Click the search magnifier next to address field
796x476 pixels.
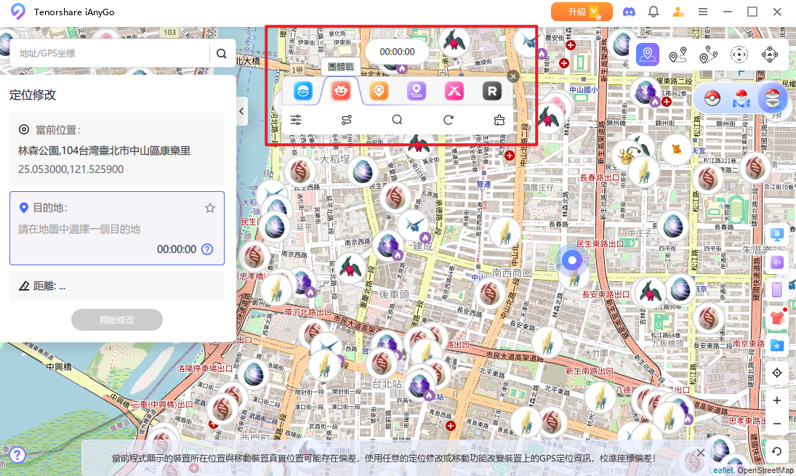pyautogui.click(x=221, y=53)
